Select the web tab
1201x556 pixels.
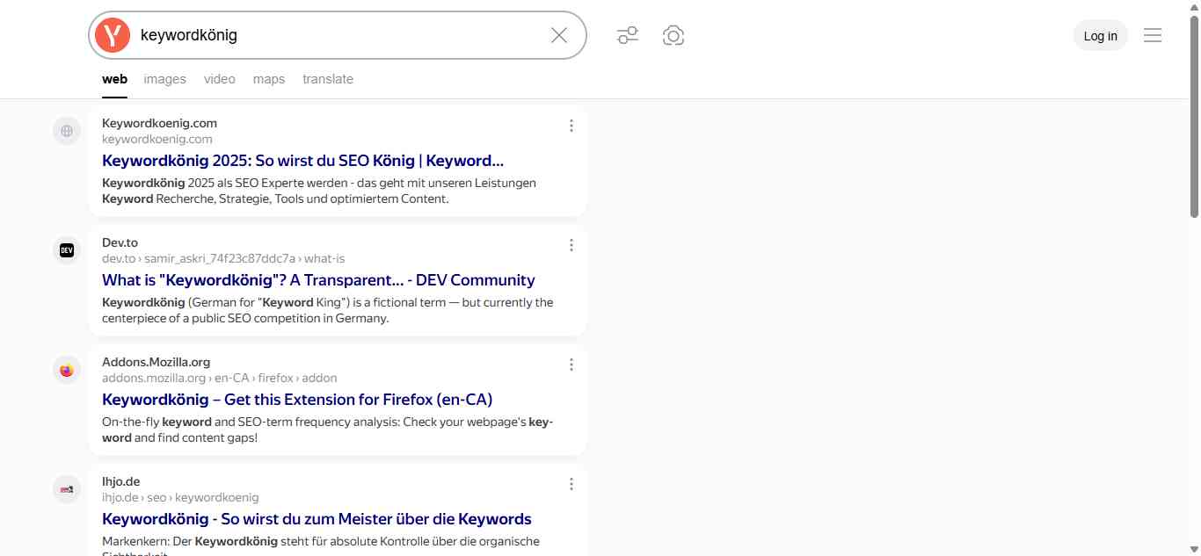click(x=114, y=79)
